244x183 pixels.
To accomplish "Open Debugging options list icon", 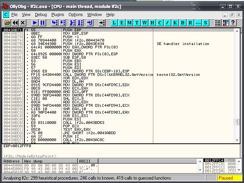I will [x=218, y=23].
